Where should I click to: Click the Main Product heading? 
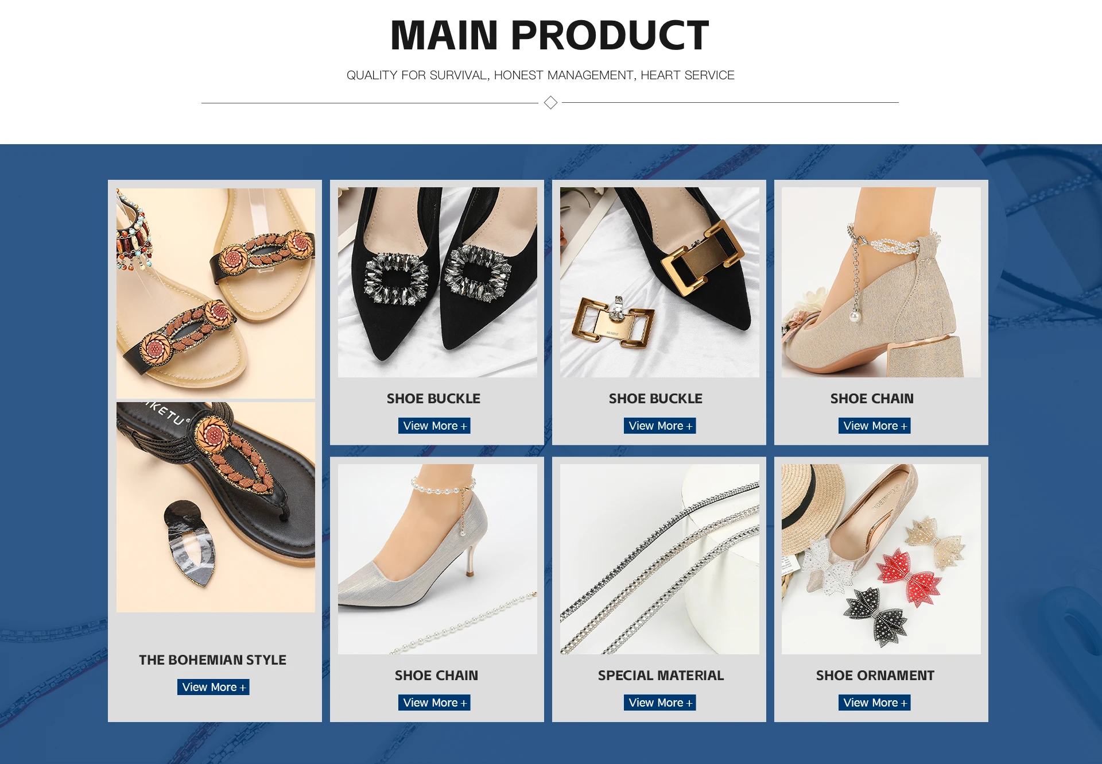(x=550, y=36)
